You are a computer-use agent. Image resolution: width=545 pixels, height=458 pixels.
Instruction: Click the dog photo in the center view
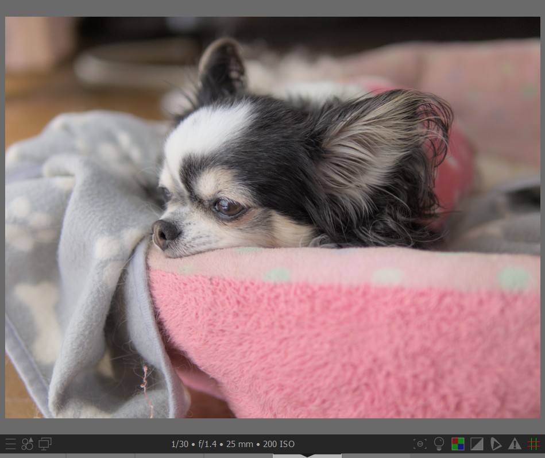272,217
